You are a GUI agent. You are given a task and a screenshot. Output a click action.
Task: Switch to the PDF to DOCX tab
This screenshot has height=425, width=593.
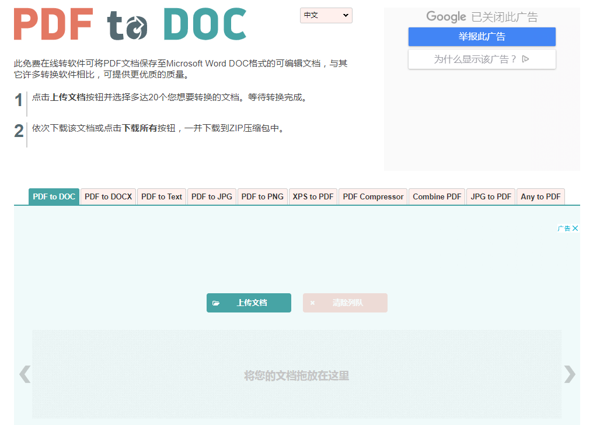[108, 196]
